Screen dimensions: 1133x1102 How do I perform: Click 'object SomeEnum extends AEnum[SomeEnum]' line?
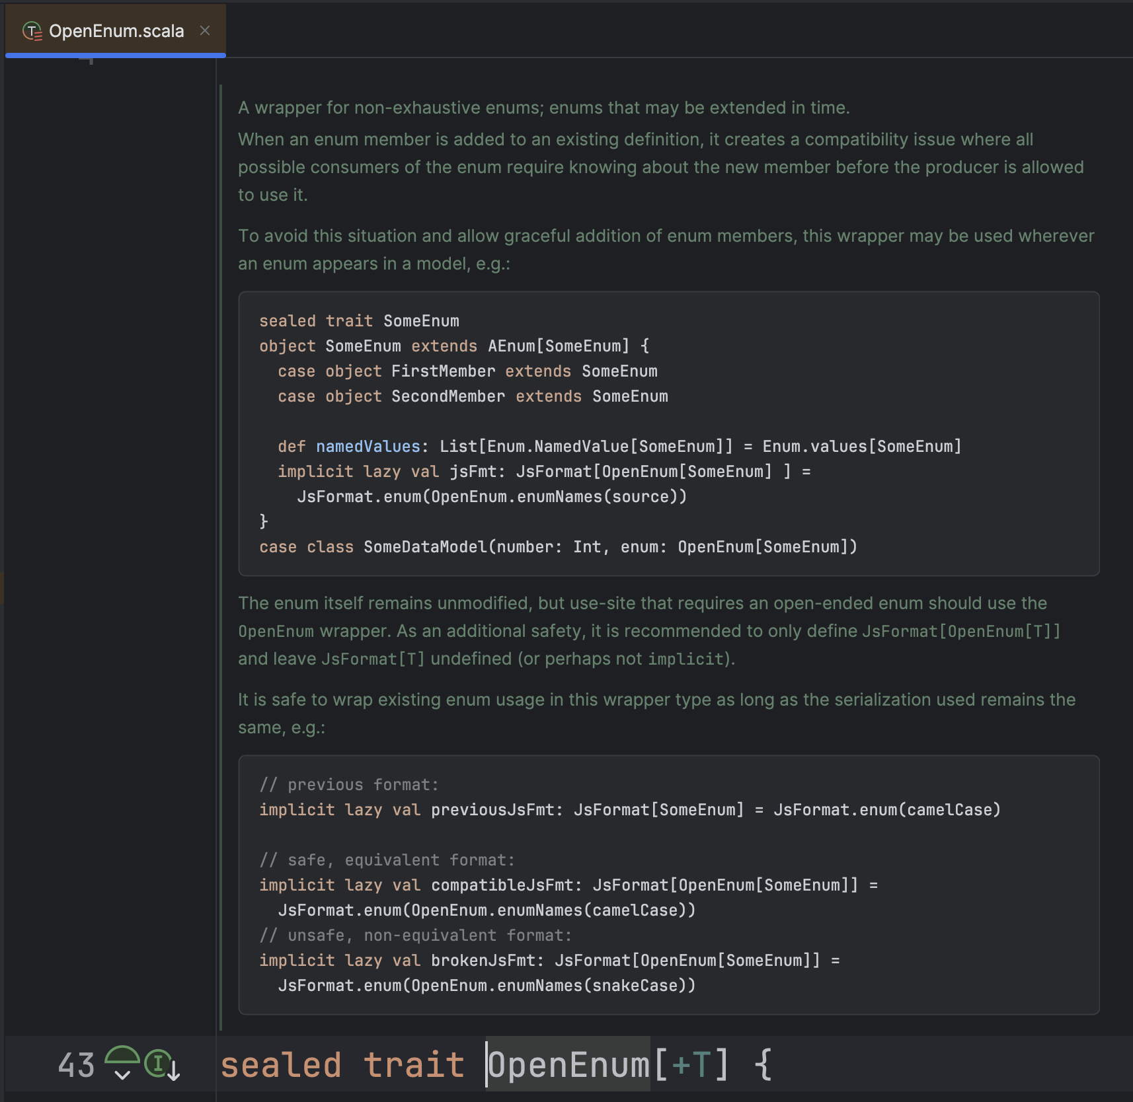pyautogui.click(x=454, y=346)
